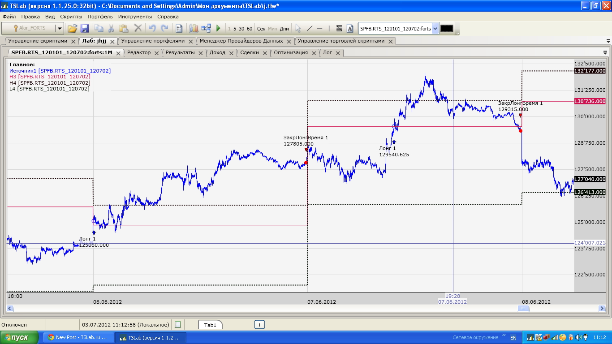Open the Портфель menu
This screenshot has width=612, height=344.
coord(100,17)
